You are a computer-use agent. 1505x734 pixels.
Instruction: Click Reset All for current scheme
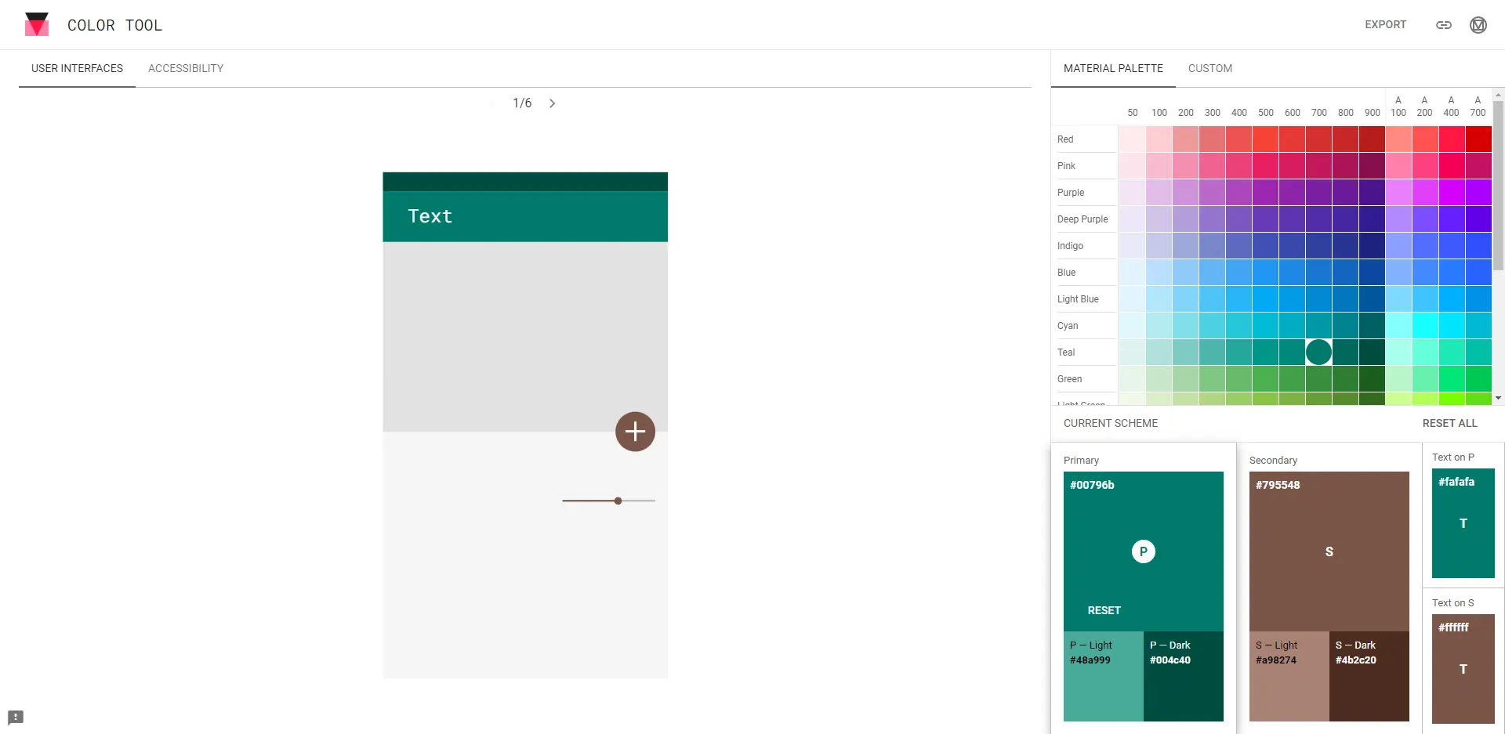tap(1449, 423)
